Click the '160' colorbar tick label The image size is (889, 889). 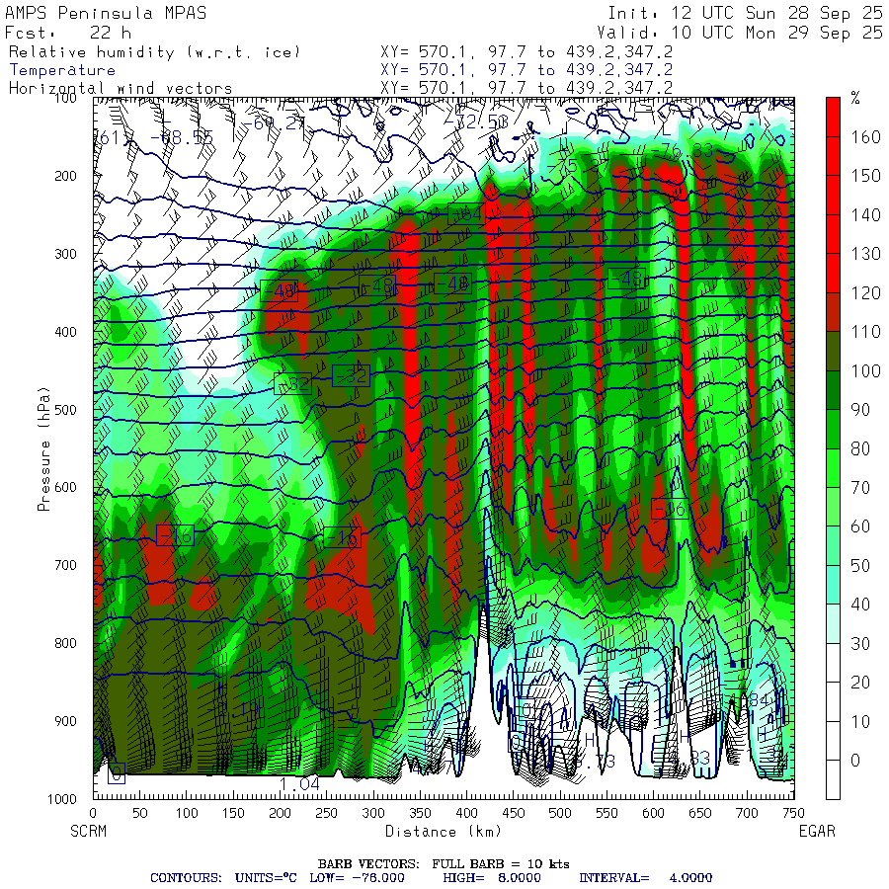coord(865,137)
